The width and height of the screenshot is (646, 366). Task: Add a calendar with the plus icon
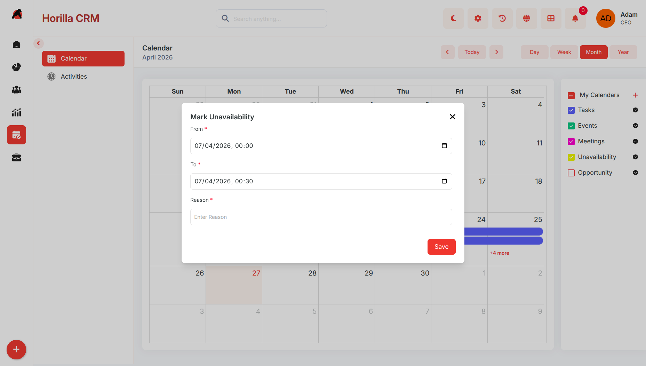click(635, 95)
